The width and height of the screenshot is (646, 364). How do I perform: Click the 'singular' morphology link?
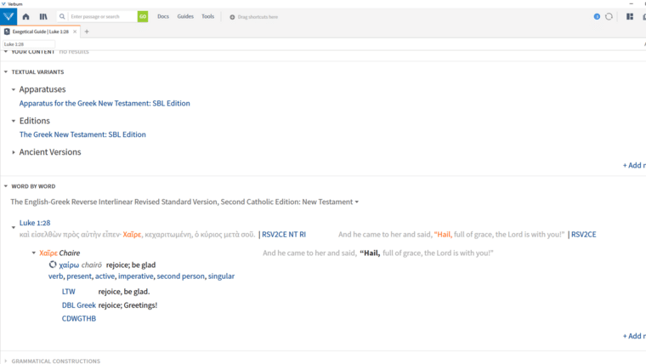[x=221, y=276]
